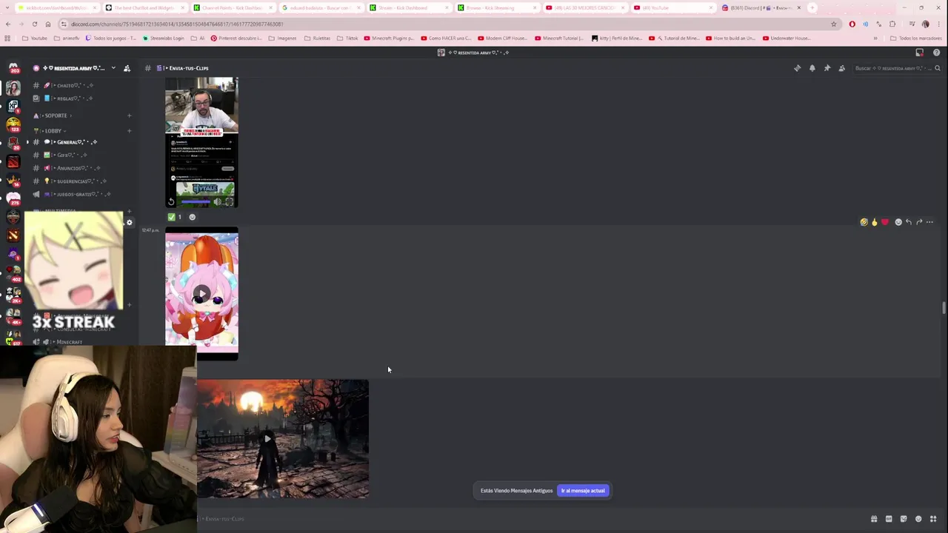
Task: Open apps icon at far right of message bar
Action: (933, 519)
